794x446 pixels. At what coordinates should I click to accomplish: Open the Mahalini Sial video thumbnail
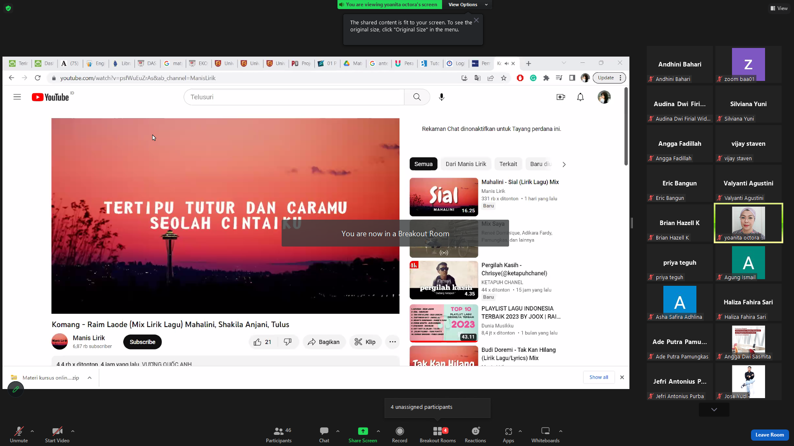tap(444, 197)
